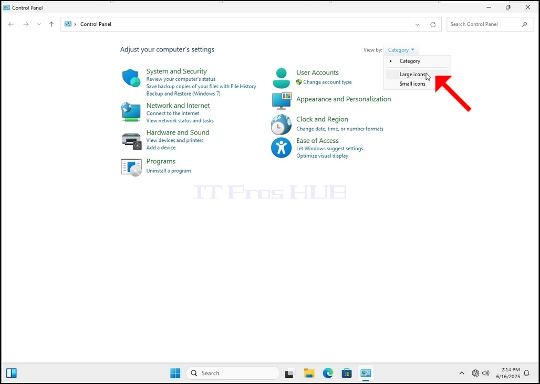Open network status in system tray
The image size is (540, 384).
click(475, 373)
